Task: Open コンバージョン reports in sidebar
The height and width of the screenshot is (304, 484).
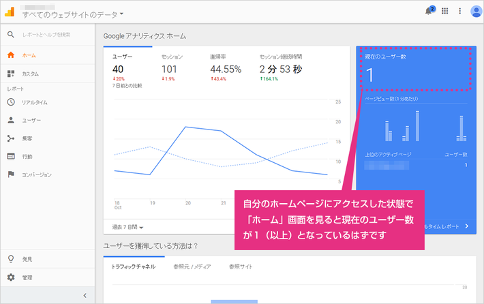Action: (x=48, y=174)
